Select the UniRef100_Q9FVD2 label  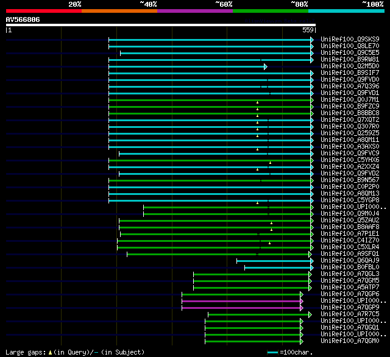coord(350,174)
